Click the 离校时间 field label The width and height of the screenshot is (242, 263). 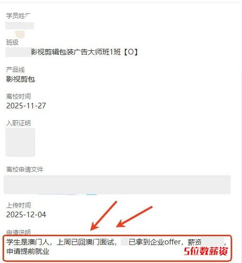(x=18, y=97)
